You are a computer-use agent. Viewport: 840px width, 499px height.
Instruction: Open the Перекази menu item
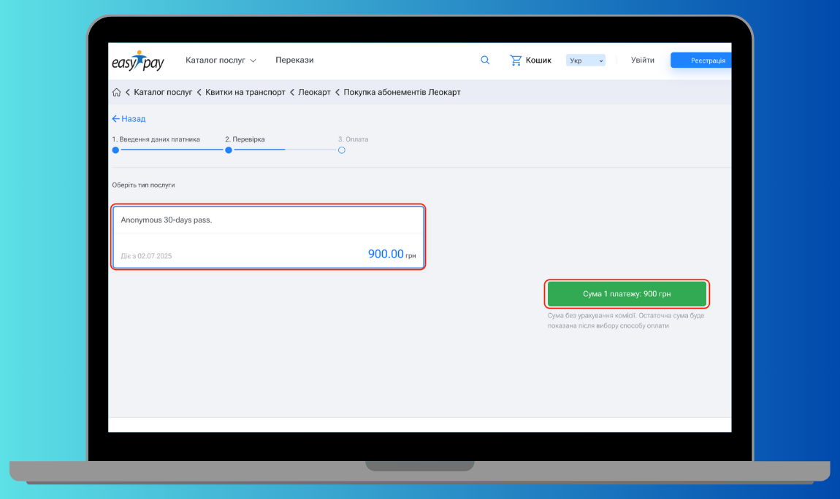[x=294, y=60]
